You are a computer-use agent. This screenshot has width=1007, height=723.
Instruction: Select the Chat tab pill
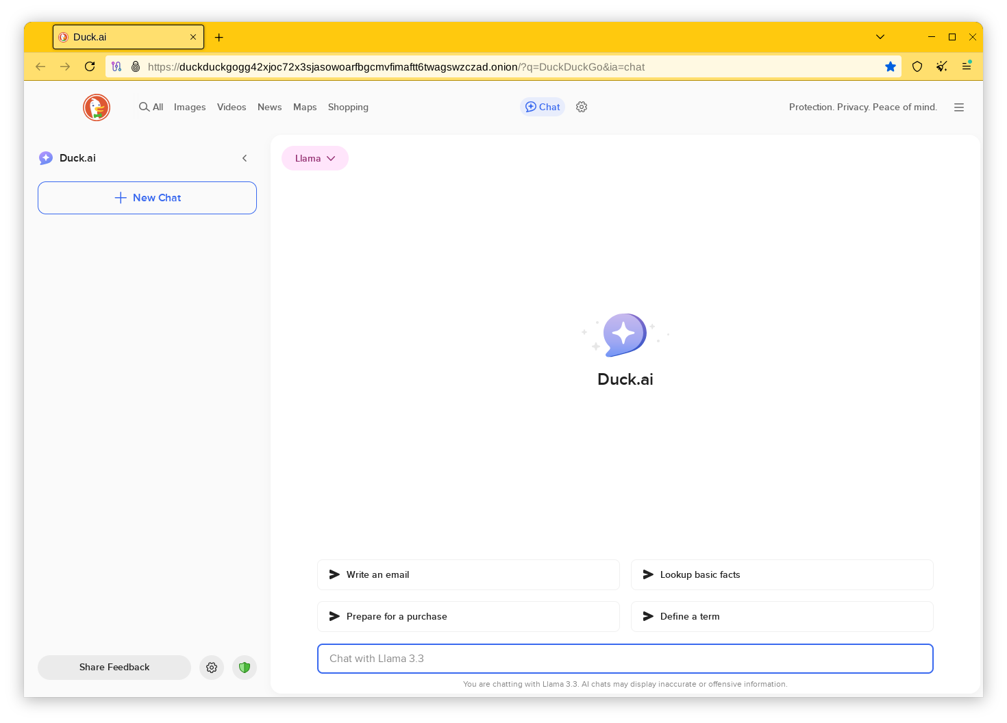(543, 107)
